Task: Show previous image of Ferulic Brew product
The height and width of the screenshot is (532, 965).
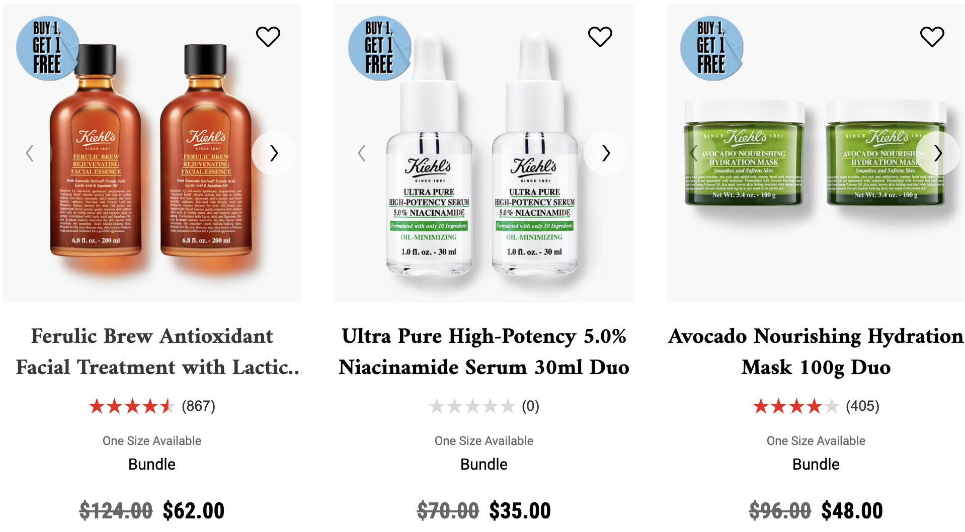Action: (30, 153)
